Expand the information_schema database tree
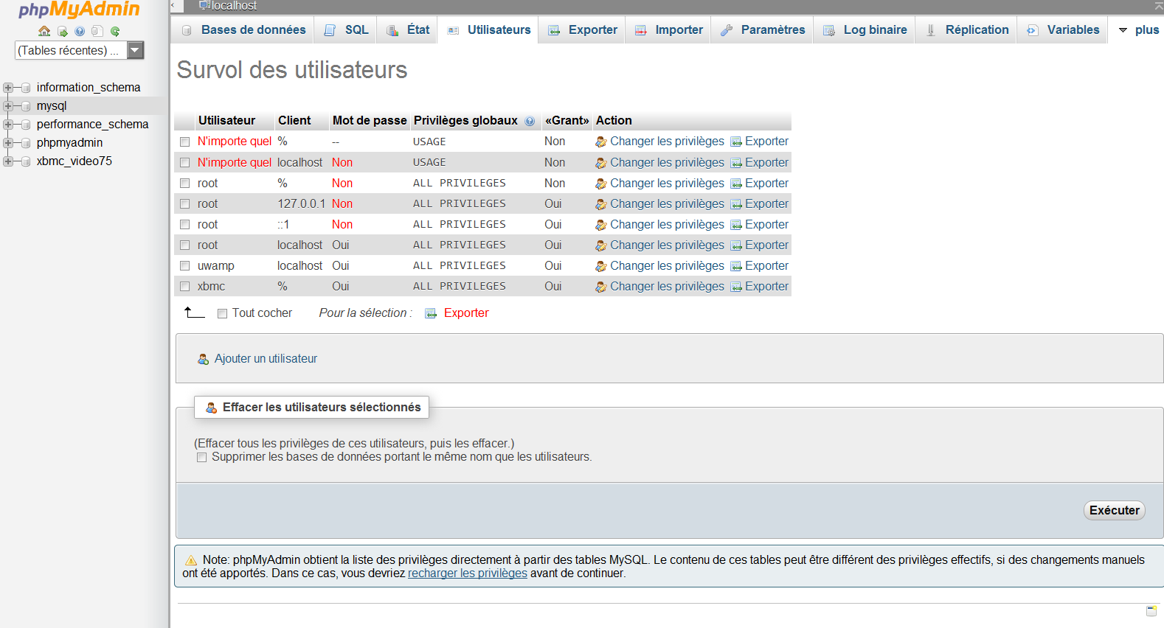Screen dimensions: 1164x628 click(x=8, y=88)
